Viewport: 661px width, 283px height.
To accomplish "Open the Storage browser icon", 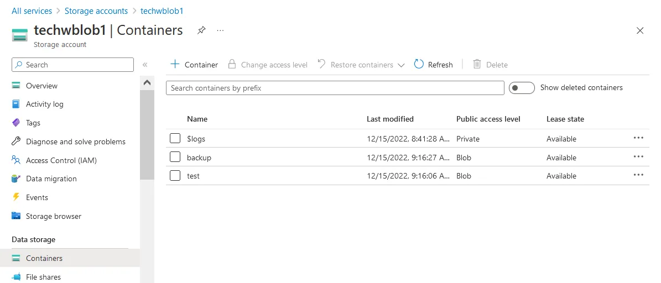I will click(x=16, y=216).
